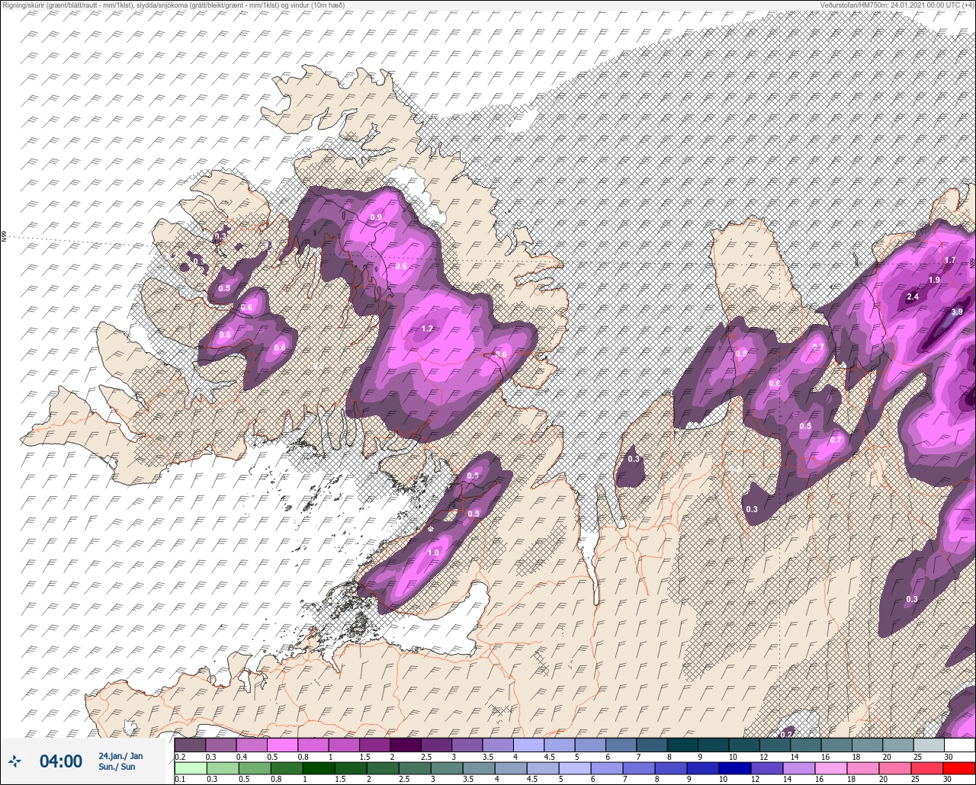Image resolution: width=976 pixels, height=785 pixels.
Task: Click the 3.9 precipitation value on the map
Action: [957, 312]
